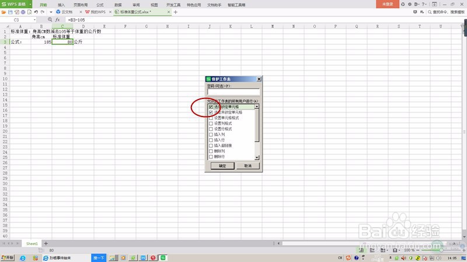Enable the 删除行 checkbox
467x262 pixels.
click(x=211, y=157)
